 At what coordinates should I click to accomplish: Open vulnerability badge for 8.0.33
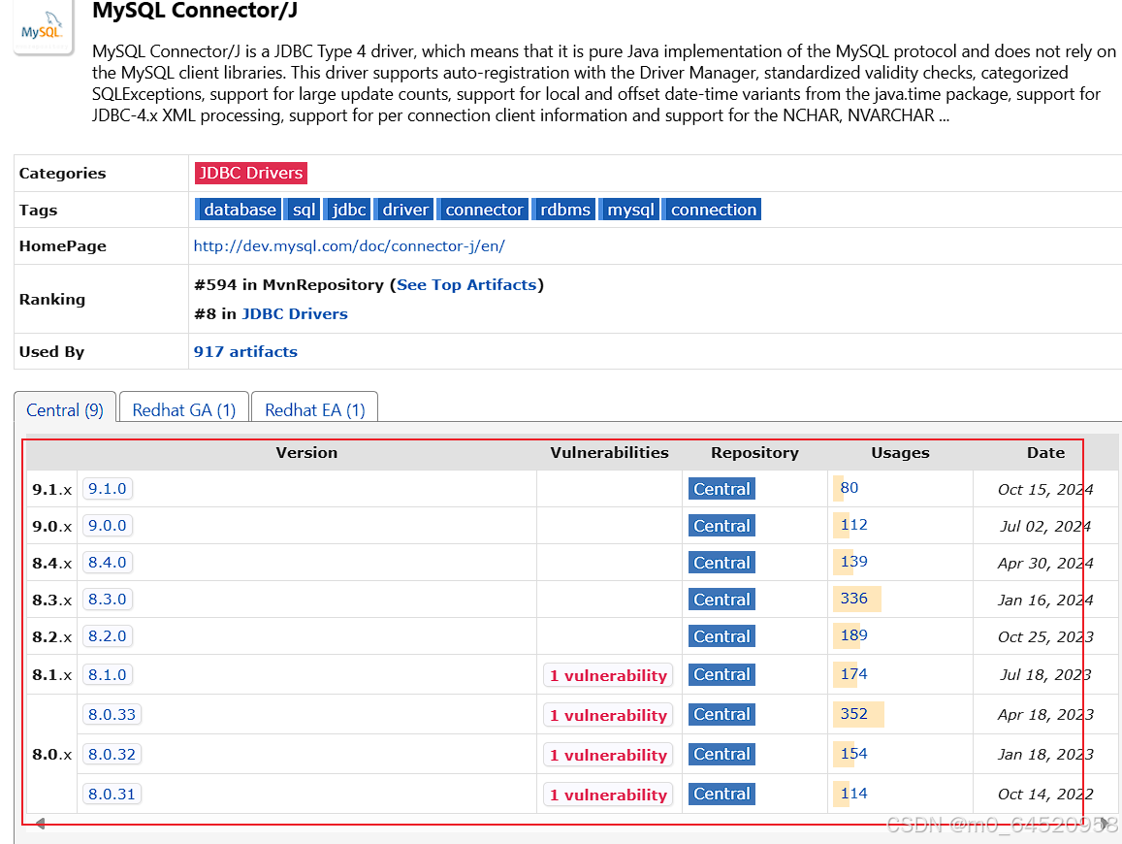608,715
